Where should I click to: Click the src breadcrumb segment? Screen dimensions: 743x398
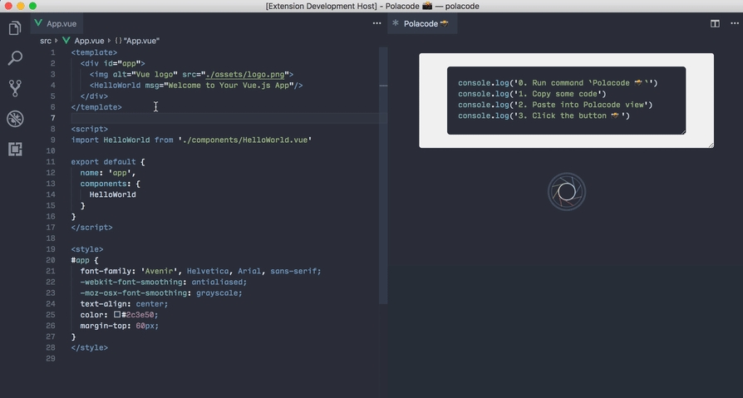(46, 41)
